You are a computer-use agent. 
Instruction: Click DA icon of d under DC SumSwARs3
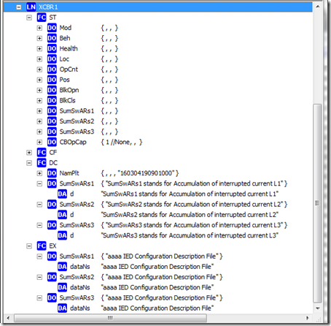[x=62, y=235]
